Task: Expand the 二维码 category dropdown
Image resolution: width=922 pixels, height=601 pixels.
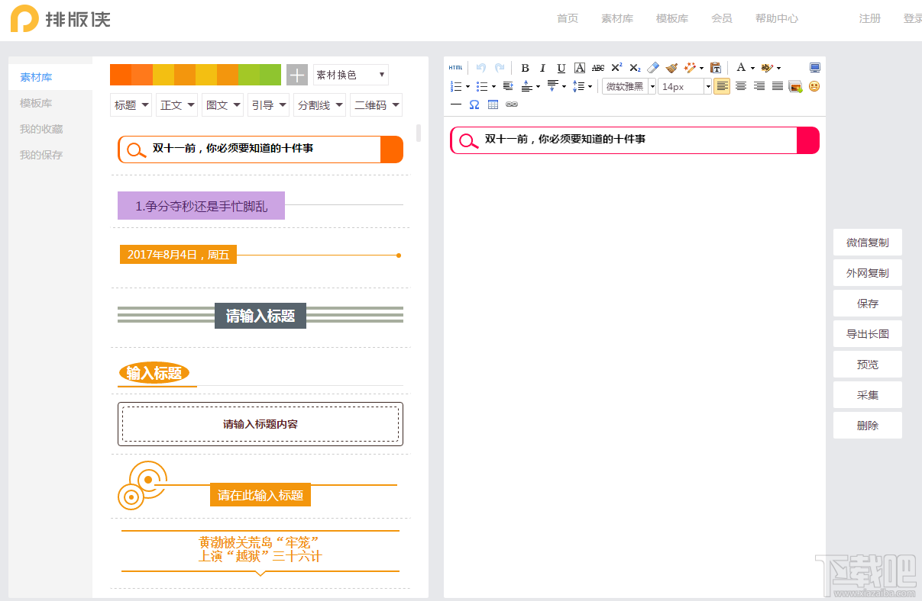Action: pyautogui.click(x=377, y=105)
